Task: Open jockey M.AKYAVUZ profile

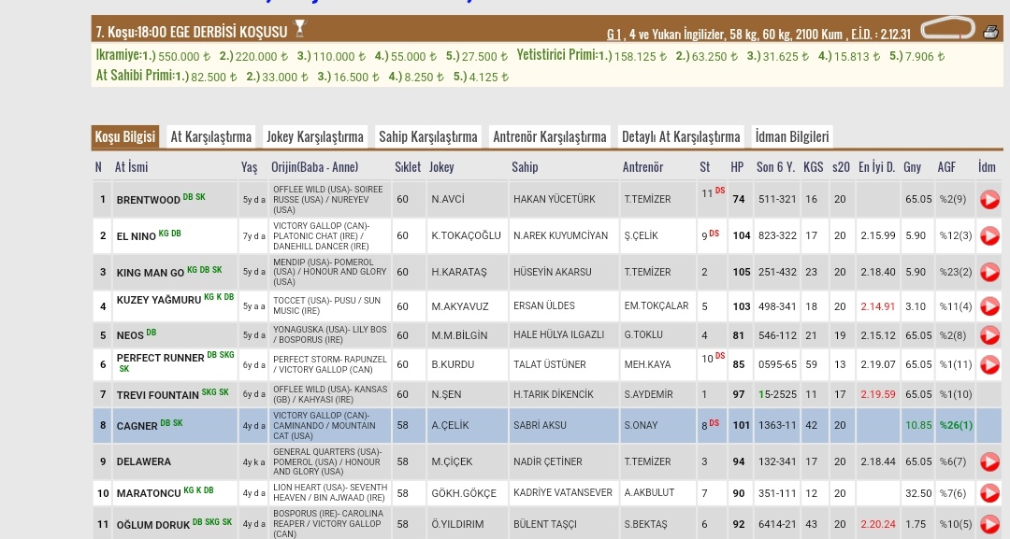Action: click(460, 306)
